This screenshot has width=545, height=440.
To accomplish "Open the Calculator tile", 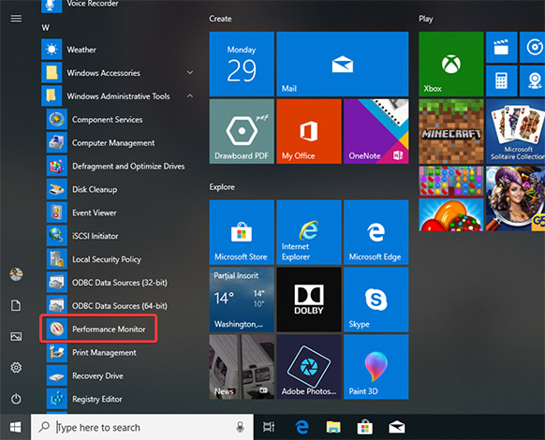I will tap(501, 81).
